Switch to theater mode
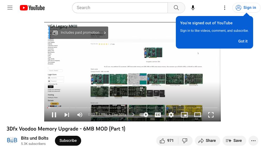The image size is (265, 149). point(197,115)
